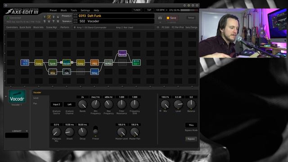The height and width of the screenshot is (162, 288).
Task: Select scene button 3
Action: coord(54,17)
